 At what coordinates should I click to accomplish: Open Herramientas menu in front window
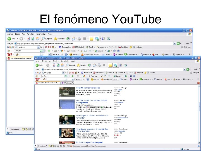[x=65, y=61]
